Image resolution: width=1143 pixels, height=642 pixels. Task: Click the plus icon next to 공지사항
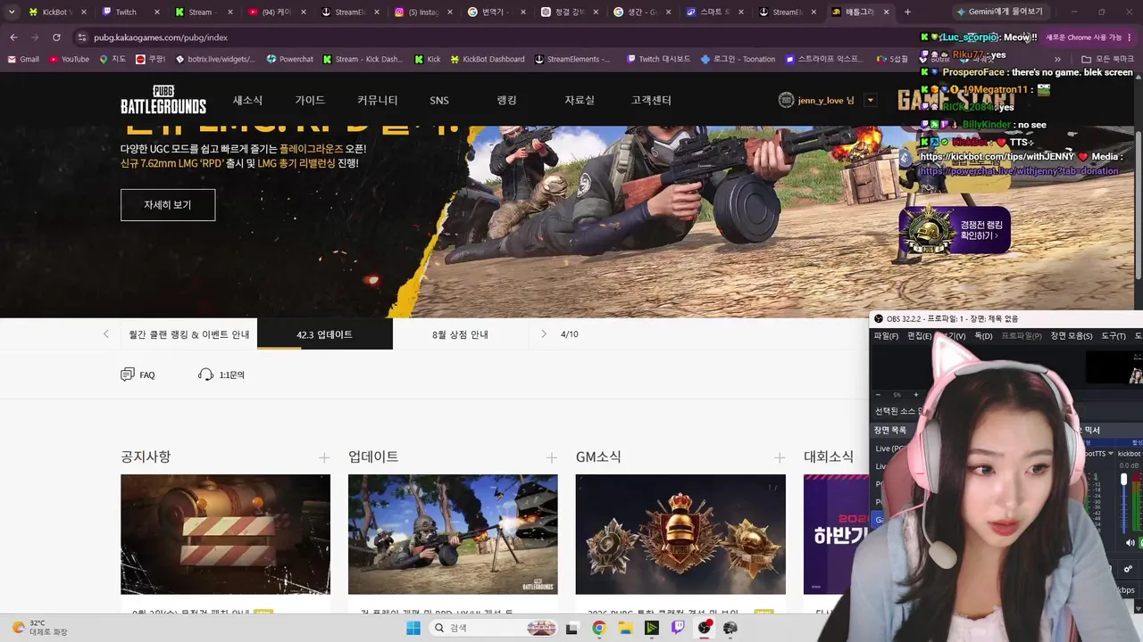pos(324,457)
